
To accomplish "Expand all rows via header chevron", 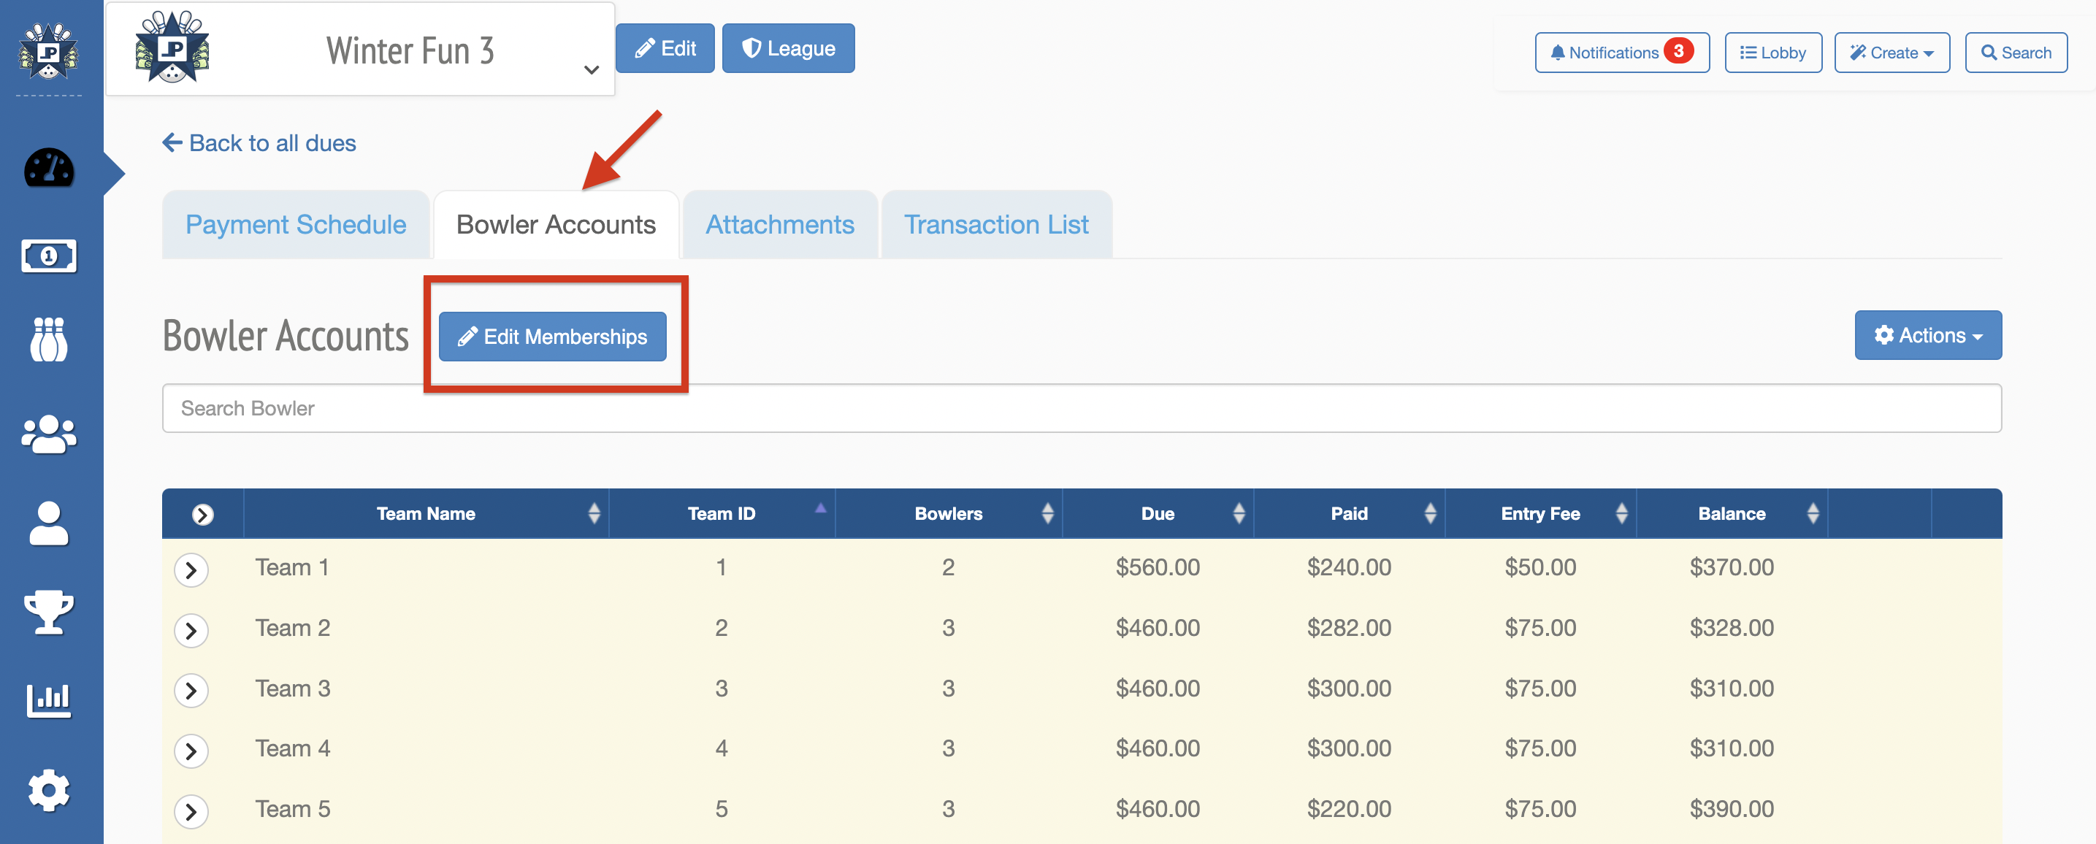I will pos(202,514).
